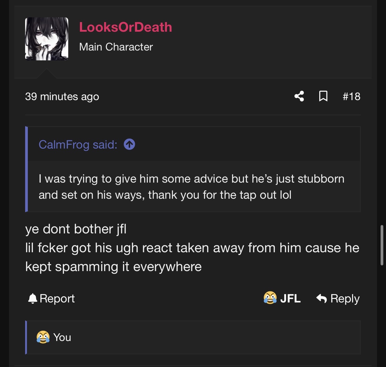
Task: Bookmark this post with the bookmark icon
Action: [323, 96]
